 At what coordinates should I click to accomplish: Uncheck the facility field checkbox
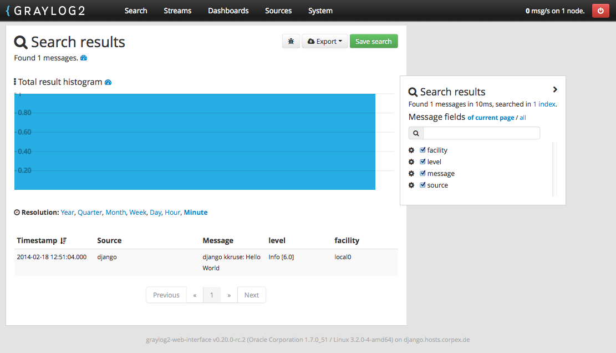pos(422,150)
